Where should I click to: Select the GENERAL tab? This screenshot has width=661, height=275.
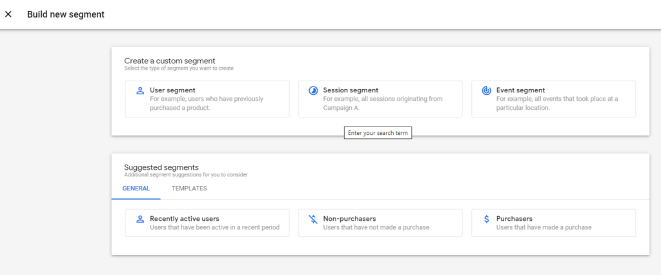[x=136, y=188]
